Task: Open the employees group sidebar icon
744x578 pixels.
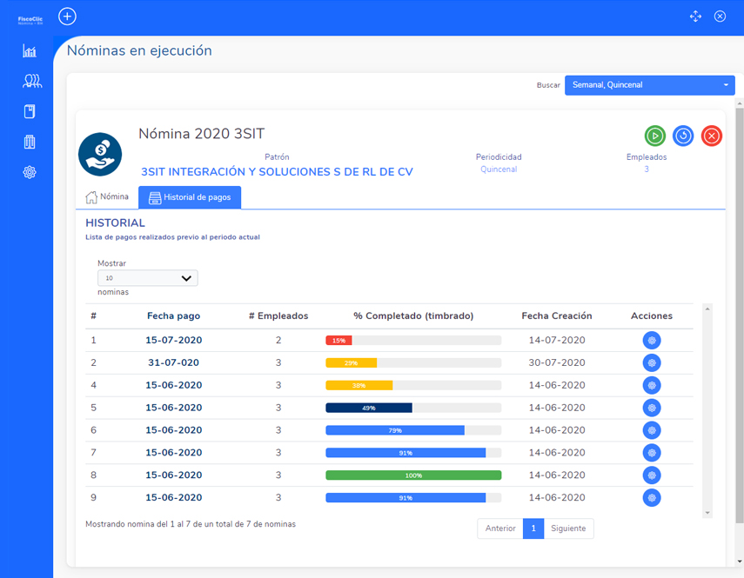Action: [x=31, y=81]
